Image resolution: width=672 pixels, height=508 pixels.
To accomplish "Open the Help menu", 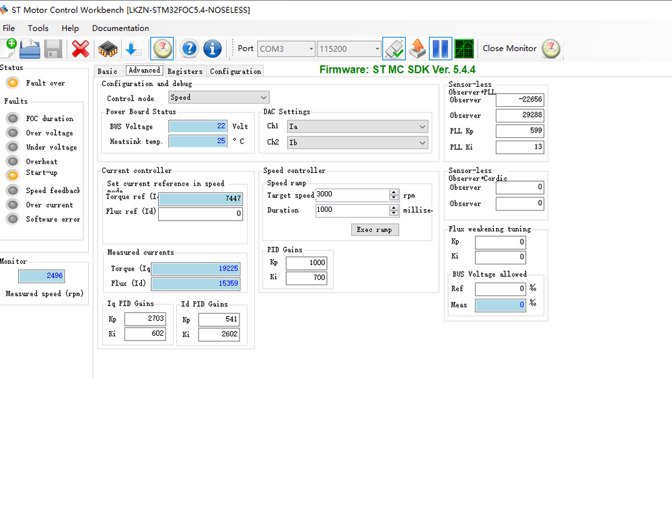I will (x=70, y=28).
